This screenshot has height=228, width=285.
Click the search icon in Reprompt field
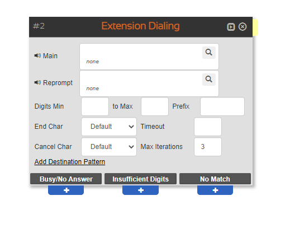209,80
